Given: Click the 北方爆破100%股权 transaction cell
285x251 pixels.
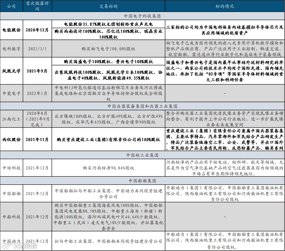Looking at the screenshot, I should click(x=108, y=119).
